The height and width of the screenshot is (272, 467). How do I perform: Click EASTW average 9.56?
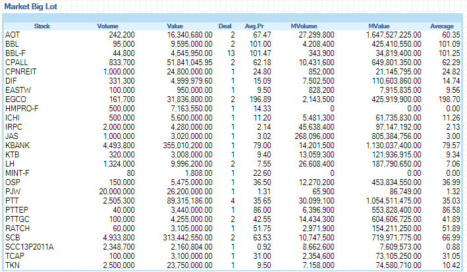[453, 90]
